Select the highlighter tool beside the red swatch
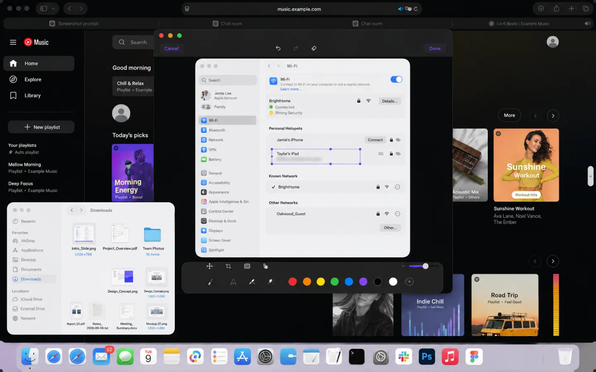Image resolution: width=596 pixels, height=372 pixels. [x=270, y=282]
